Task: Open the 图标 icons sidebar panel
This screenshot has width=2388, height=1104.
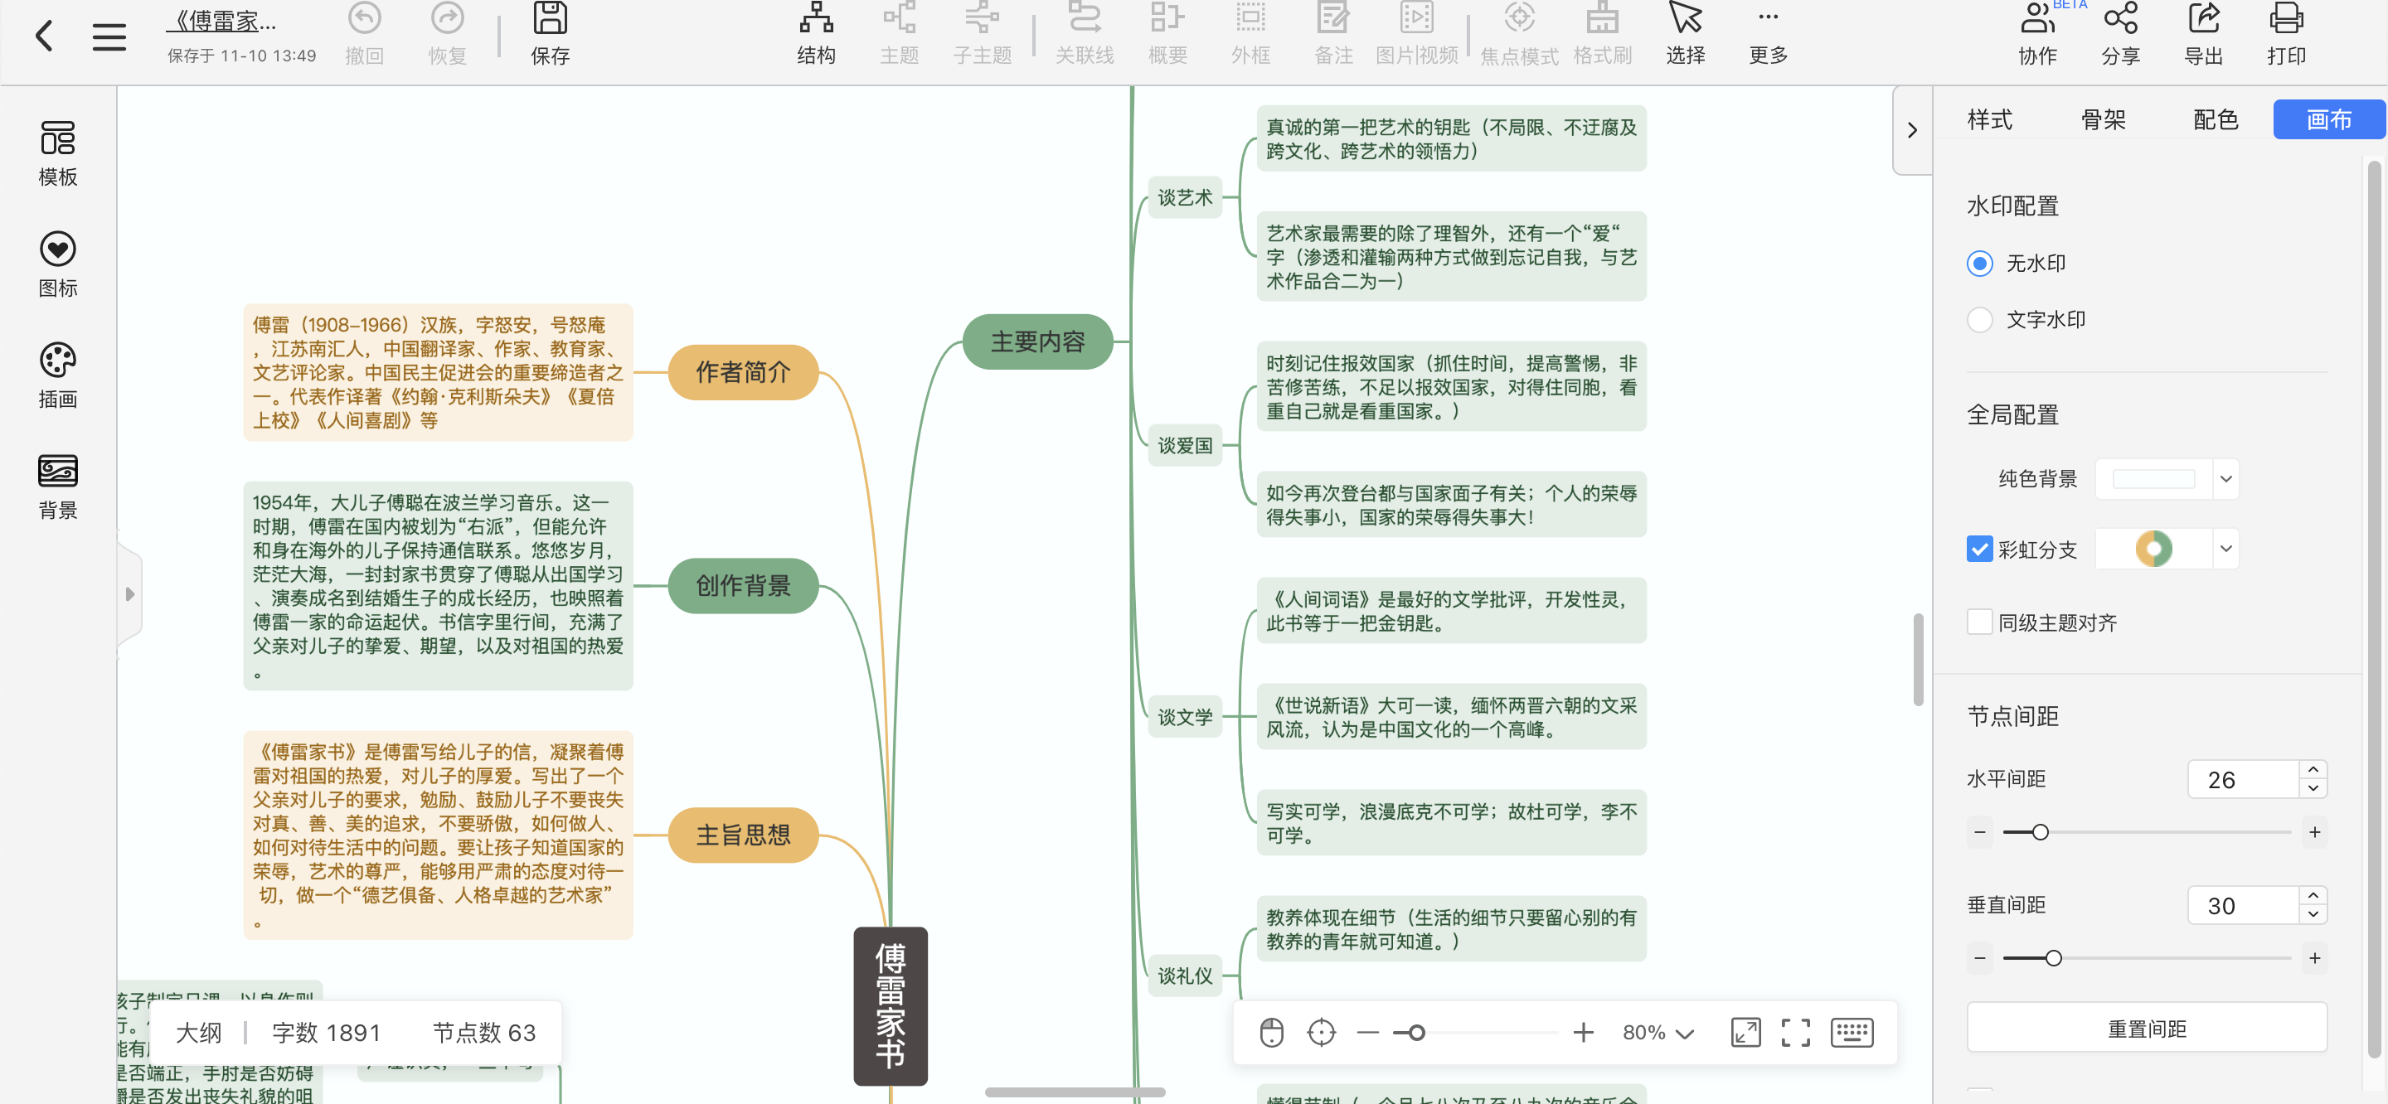Action: (x=57, y=264)
